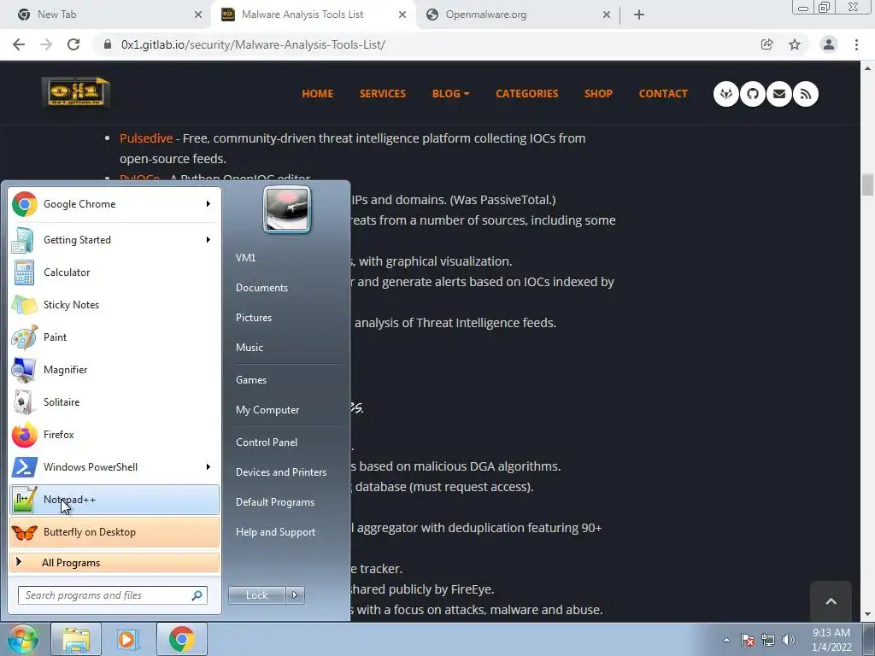This screenshot has height=656, width=875.
Task: Open the Windows PowerShell icon
Action: [x=25, y=467]
